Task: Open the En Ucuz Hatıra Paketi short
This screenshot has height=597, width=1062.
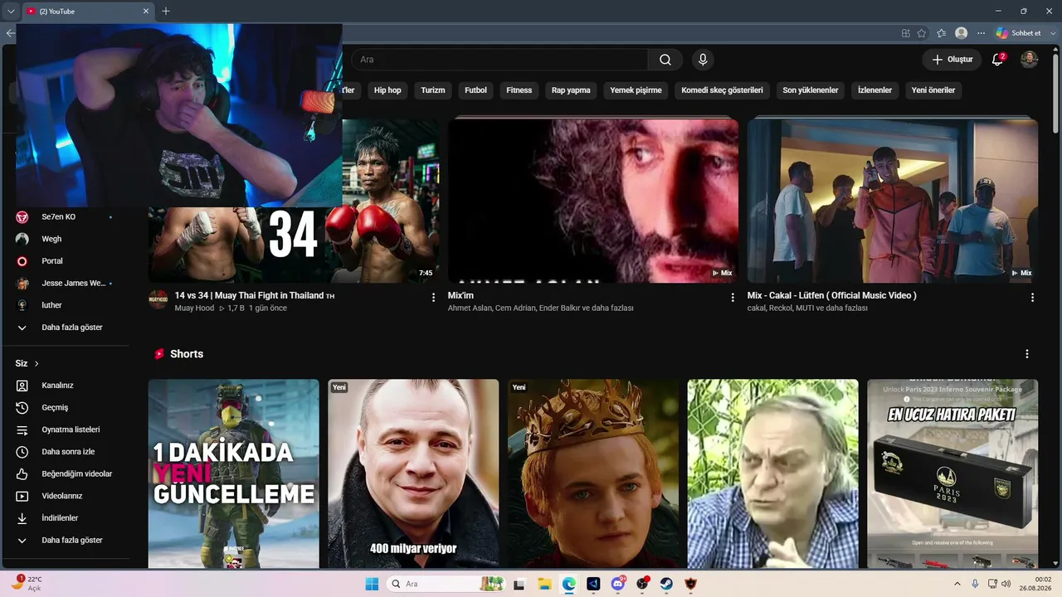Action: pyautogui.click(x=952, y=473)
